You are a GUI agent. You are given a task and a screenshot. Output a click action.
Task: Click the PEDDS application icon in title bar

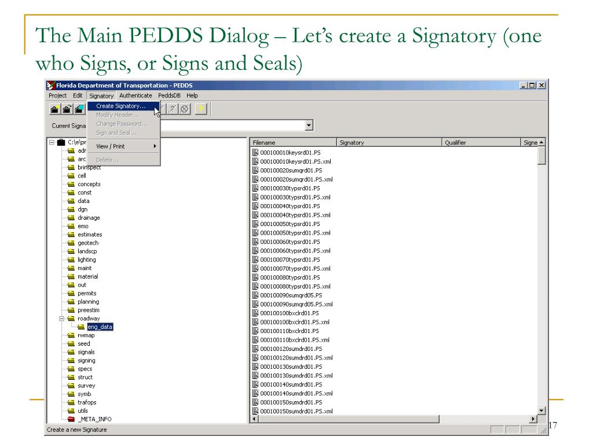pos(51,86)
